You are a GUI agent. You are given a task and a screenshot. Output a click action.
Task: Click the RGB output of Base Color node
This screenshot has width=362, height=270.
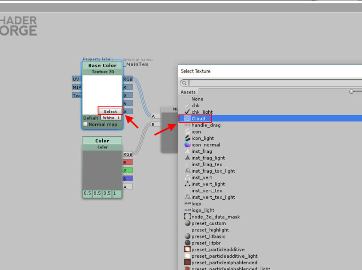[x=128, y=79]
